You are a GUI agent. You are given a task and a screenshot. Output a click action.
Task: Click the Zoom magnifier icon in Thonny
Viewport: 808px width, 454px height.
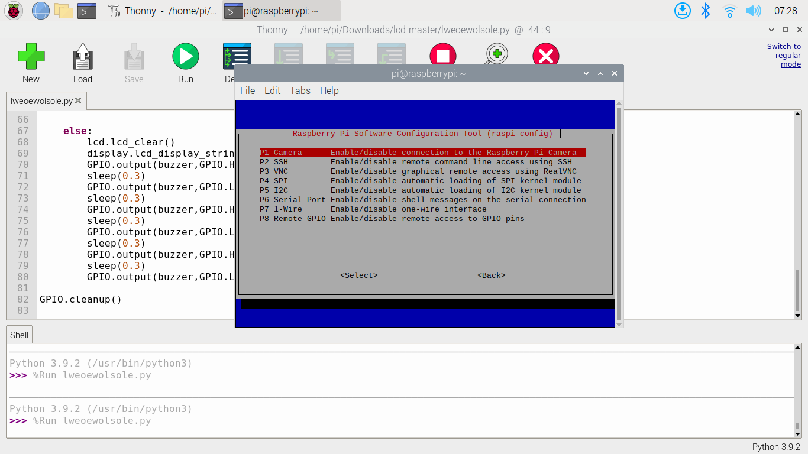point(496,53)
